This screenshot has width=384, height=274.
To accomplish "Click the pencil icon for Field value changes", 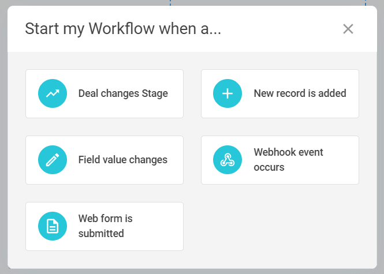I will tap(53, 160).
